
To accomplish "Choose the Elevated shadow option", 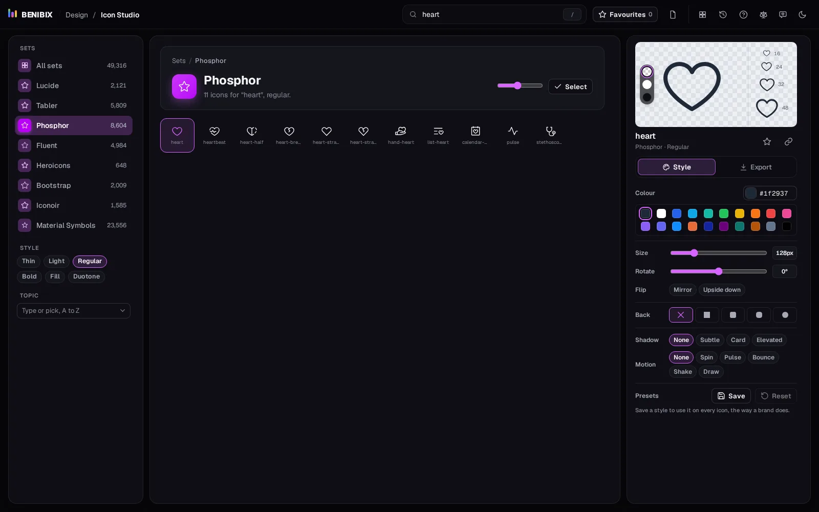I will [769, 340].
